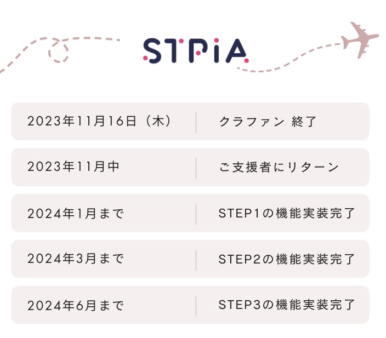Select the 2024年1月まで date

tap(76, 213)
